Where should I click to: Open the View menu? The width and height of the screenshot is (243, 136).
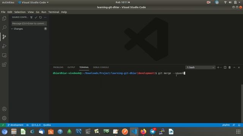click(31, 12)
